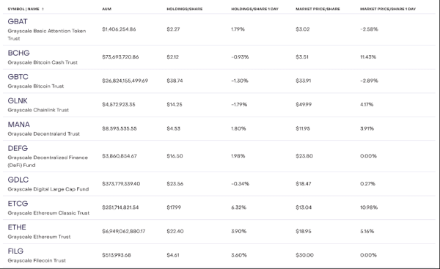440x269 pixels.
Task: Open the GBAT symbol link
Action: point(18,21)
